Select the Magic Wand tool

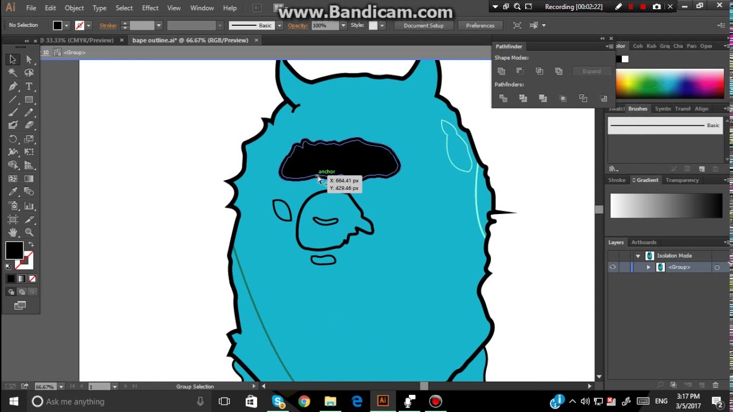[x=13, y=73]
